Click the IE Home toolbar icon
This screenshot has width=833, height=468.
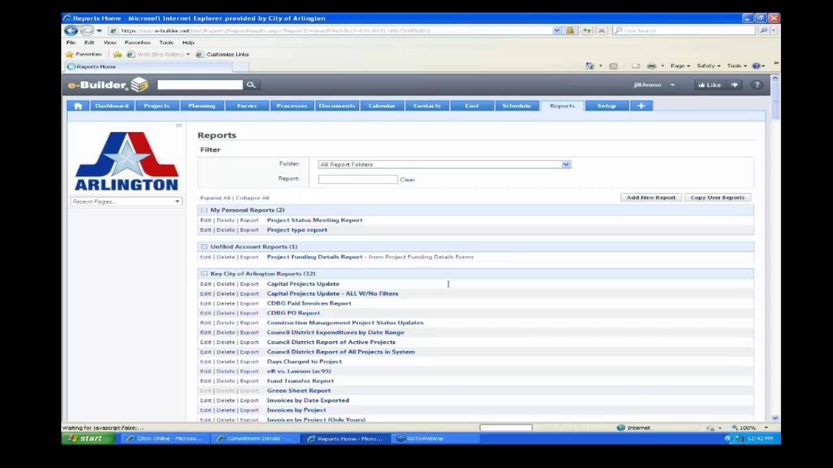pos(590,66)
